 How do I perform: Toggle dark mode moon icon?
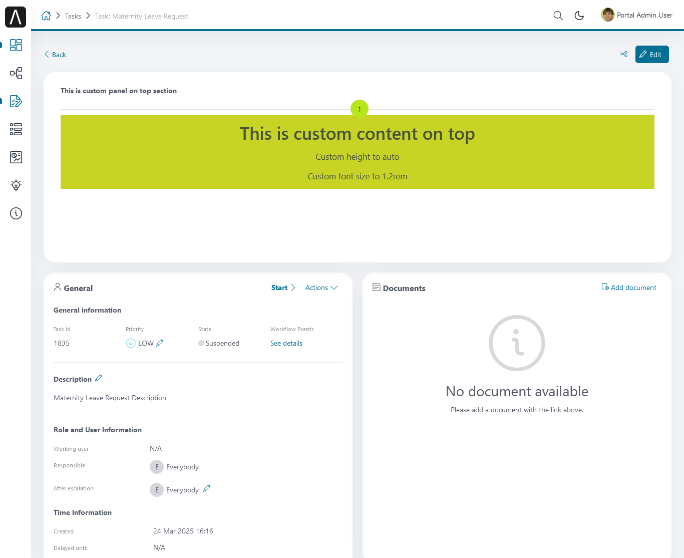click(x=579, y=16)
